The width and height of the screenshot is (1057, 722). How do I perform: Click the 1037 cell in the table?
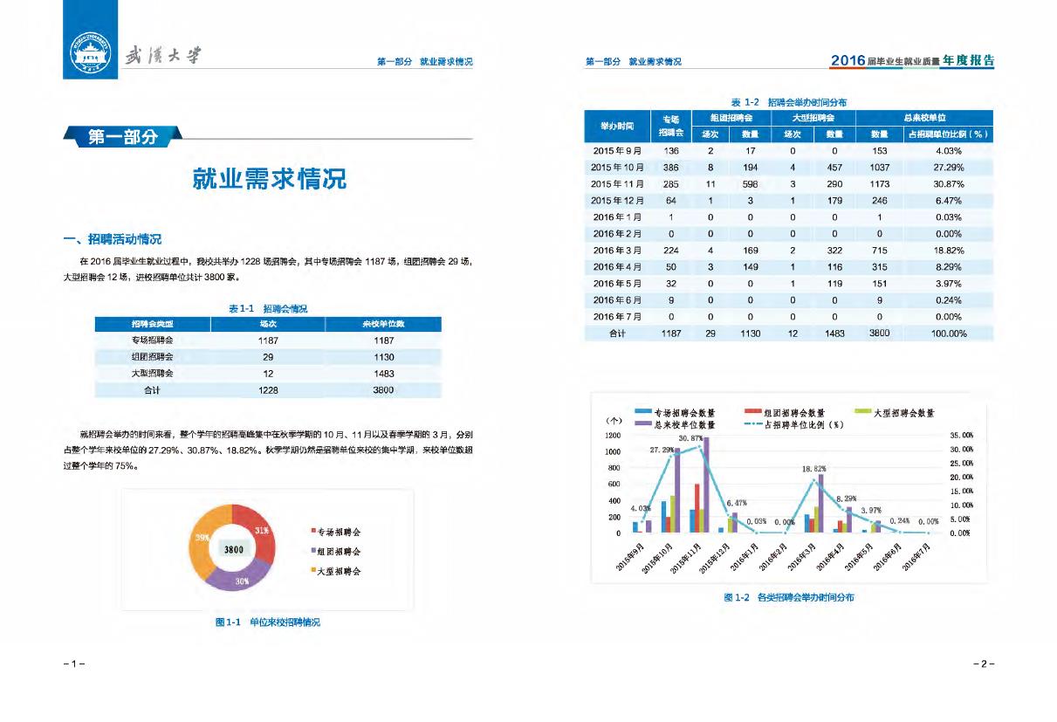coord(879,167)
